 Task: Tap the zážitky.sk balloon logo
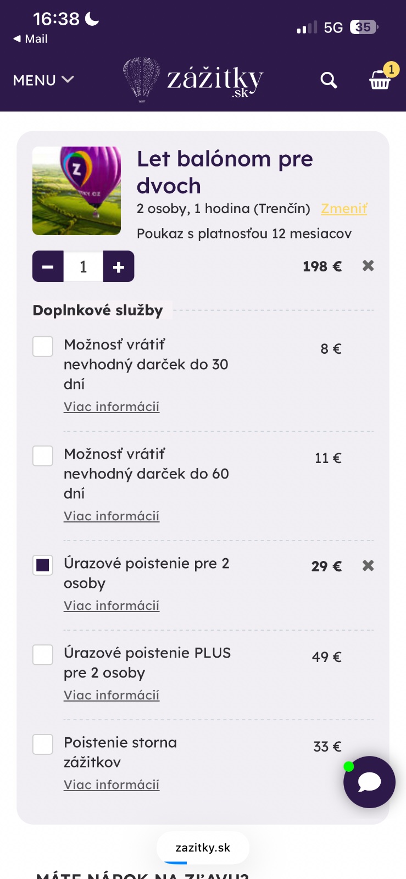[193, 80]
